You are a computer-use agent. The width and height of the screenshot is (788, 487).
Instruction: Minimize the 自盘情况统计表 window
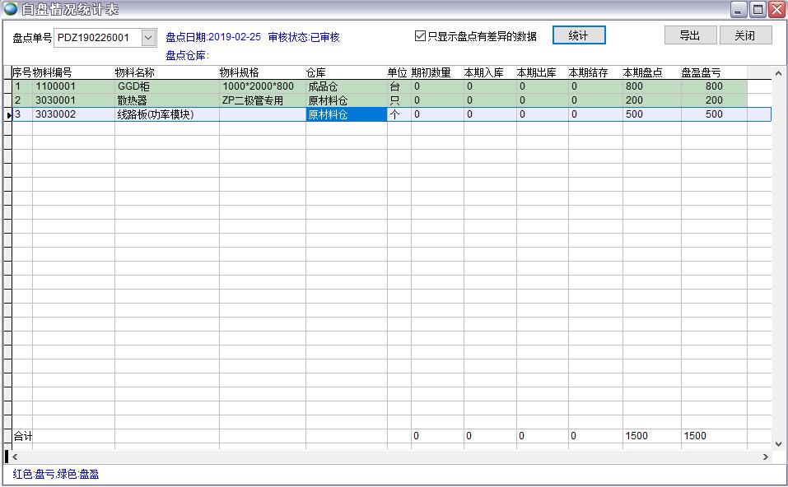(739, 9)
